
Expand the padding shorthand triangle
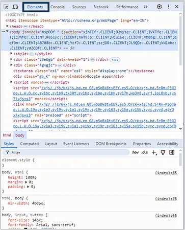pyautogui.click(x=28, y=187)
